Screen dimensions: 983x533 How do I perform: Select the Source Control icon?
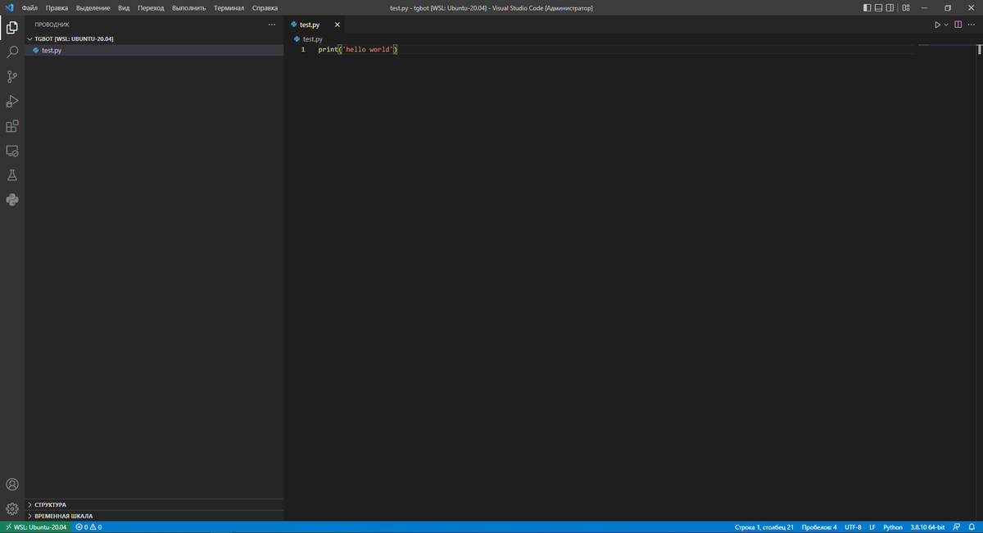(11, 76)
